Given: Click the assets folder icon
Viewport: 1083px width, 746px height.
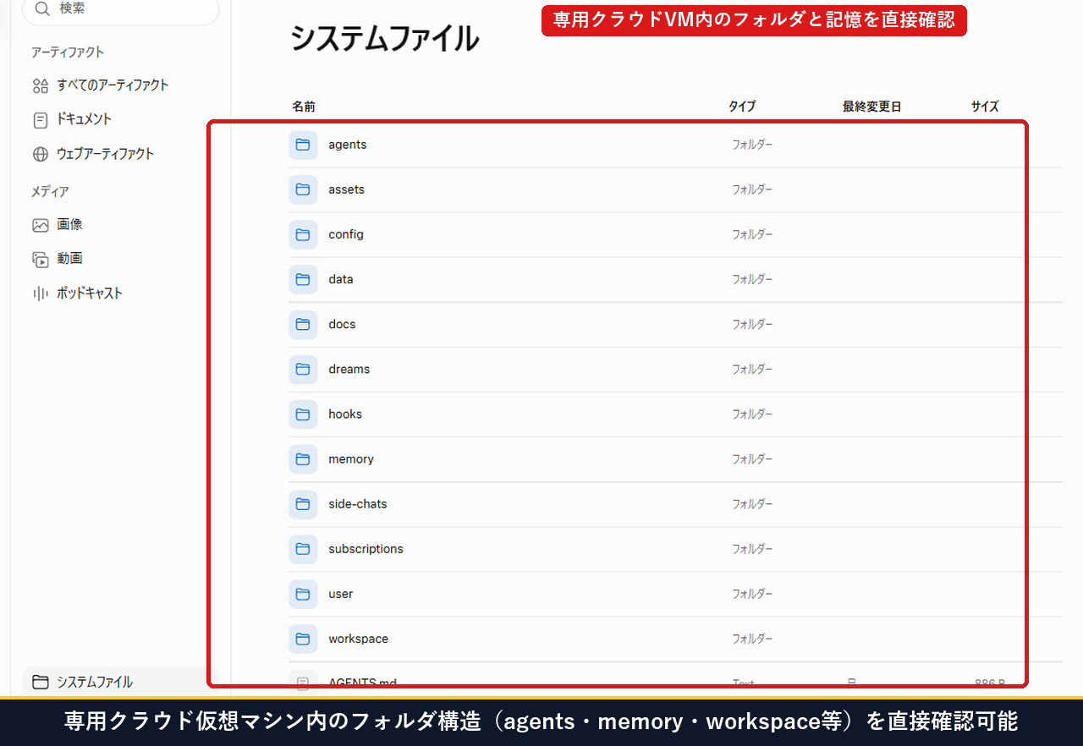Looking at the screenshot, I should pyautogui.click(x=303, y=189).
